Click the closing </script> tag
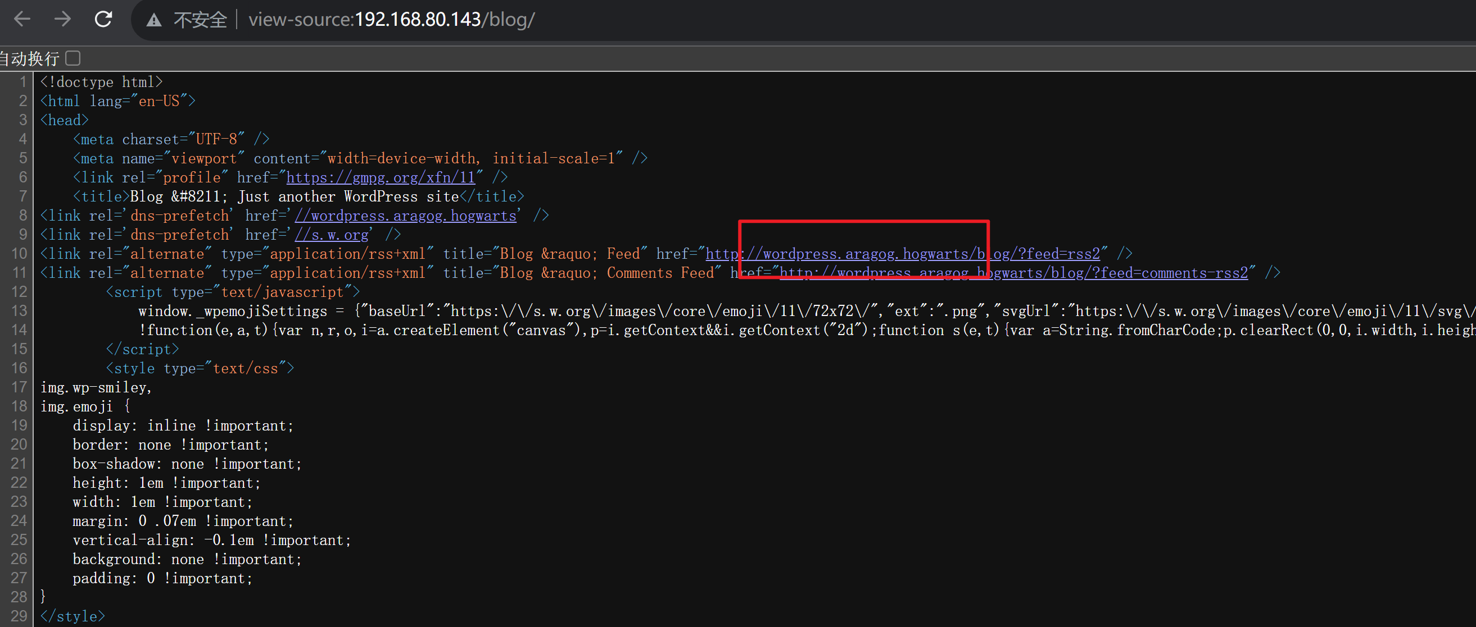Image resolution: width=1476 pixels, height=627 pixels. click(x=142, y=349)
